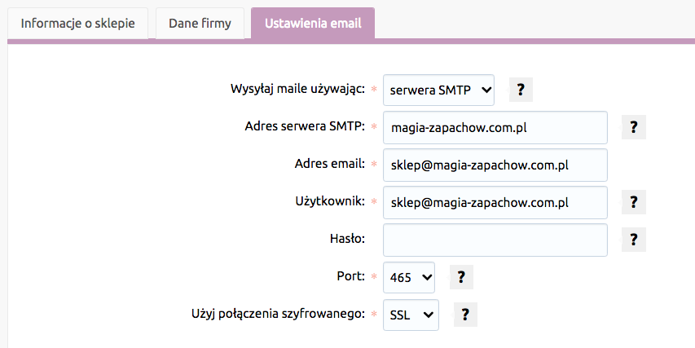The image size is (695, 348).
Task: Switch to Dane firmy tab
Action: pos(200,23)
